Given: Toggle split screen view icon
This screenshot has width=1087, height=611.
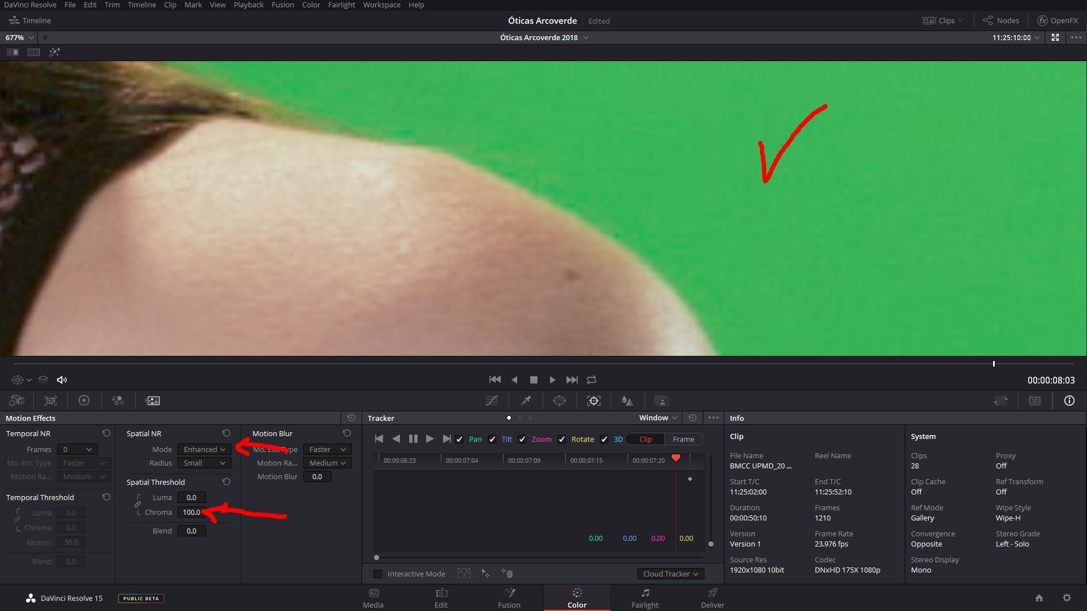Looking at the screenshot, I should [34, 52].
